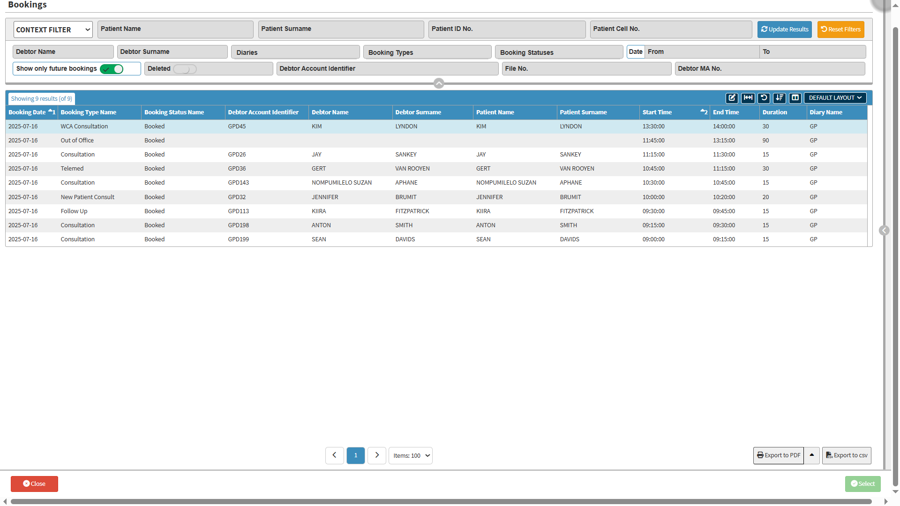
Task: Click the Reset Filters button
Action: point(840,30)
